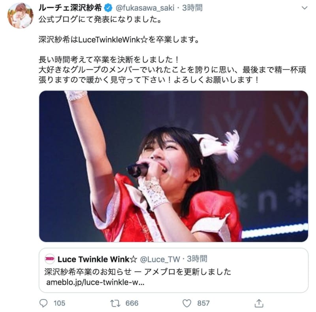Click the 857 likes count
Viewport: 316px width, 312px height.
click(203, 303)
